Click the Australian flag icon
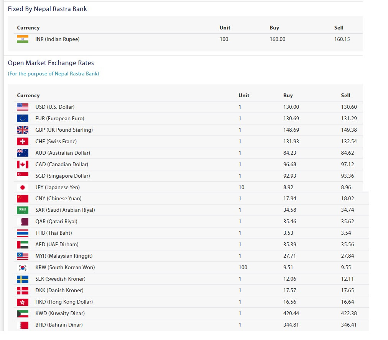 23,153
